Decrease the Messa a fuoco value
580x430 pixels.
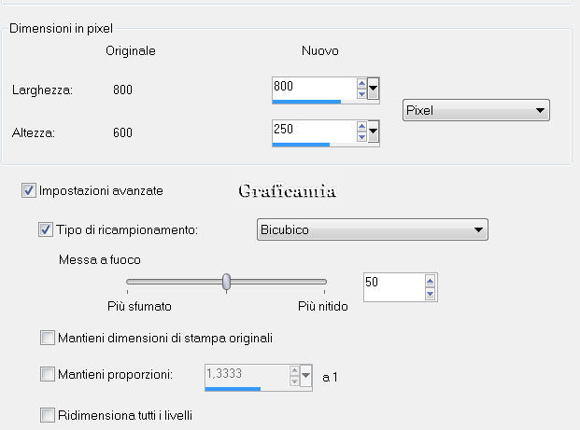tap(430, 293)
